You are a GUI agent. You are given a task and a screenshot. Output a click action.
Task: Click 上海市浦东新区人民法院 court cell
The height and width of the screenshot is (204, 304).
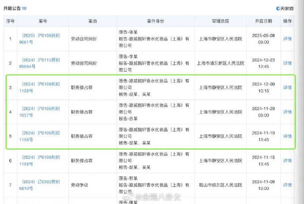click(x=220, y=63)
